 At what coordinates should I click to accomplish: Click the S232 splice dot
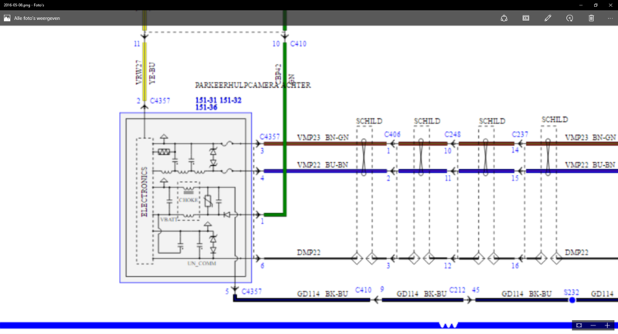[x=572, y=300]
